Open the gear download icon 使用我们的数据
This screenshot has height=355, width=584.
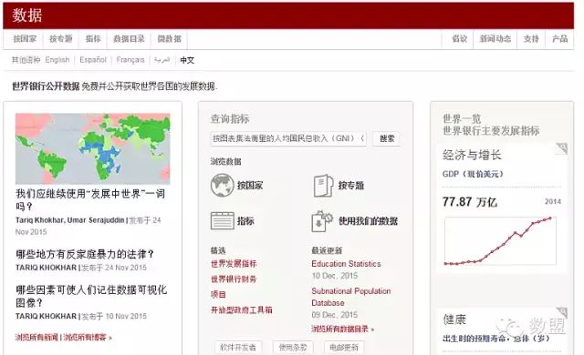(322, 221)
